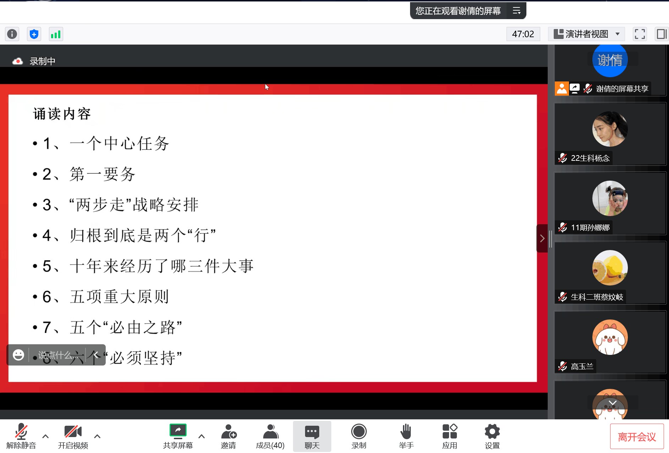Image resolution: width=669 pixels, height=453 pixels.
Task: Open the chat (聊天) panel
Action: pyautogui.click(x=312, y=436)
